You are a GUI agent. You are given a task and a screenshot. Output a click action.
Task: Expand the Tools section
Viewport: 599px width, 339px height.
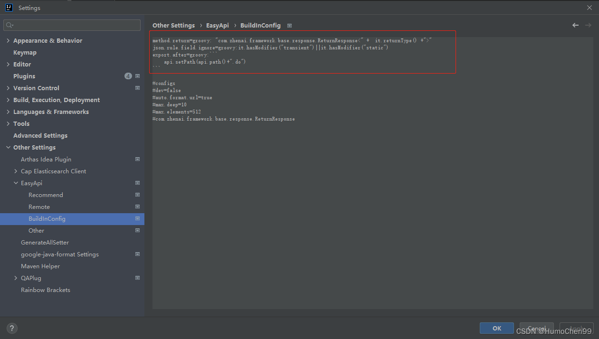(8, 123)
